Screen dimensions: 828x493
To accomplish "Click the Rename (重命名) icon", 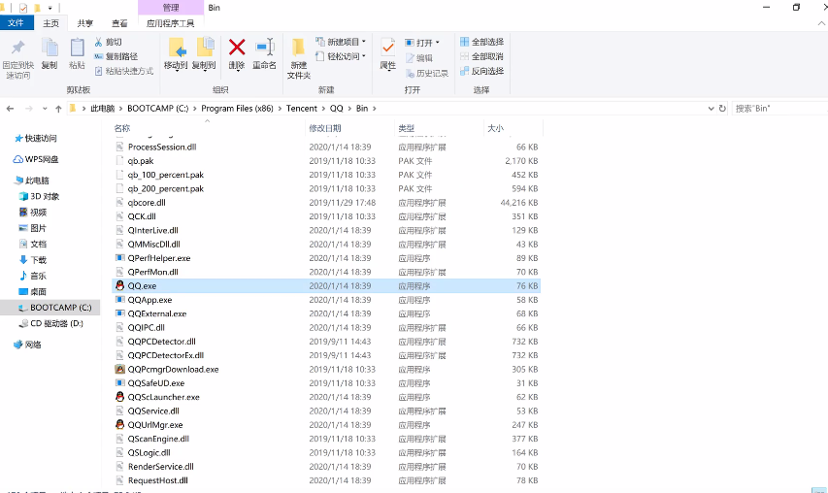I will [x=265, y=53].
